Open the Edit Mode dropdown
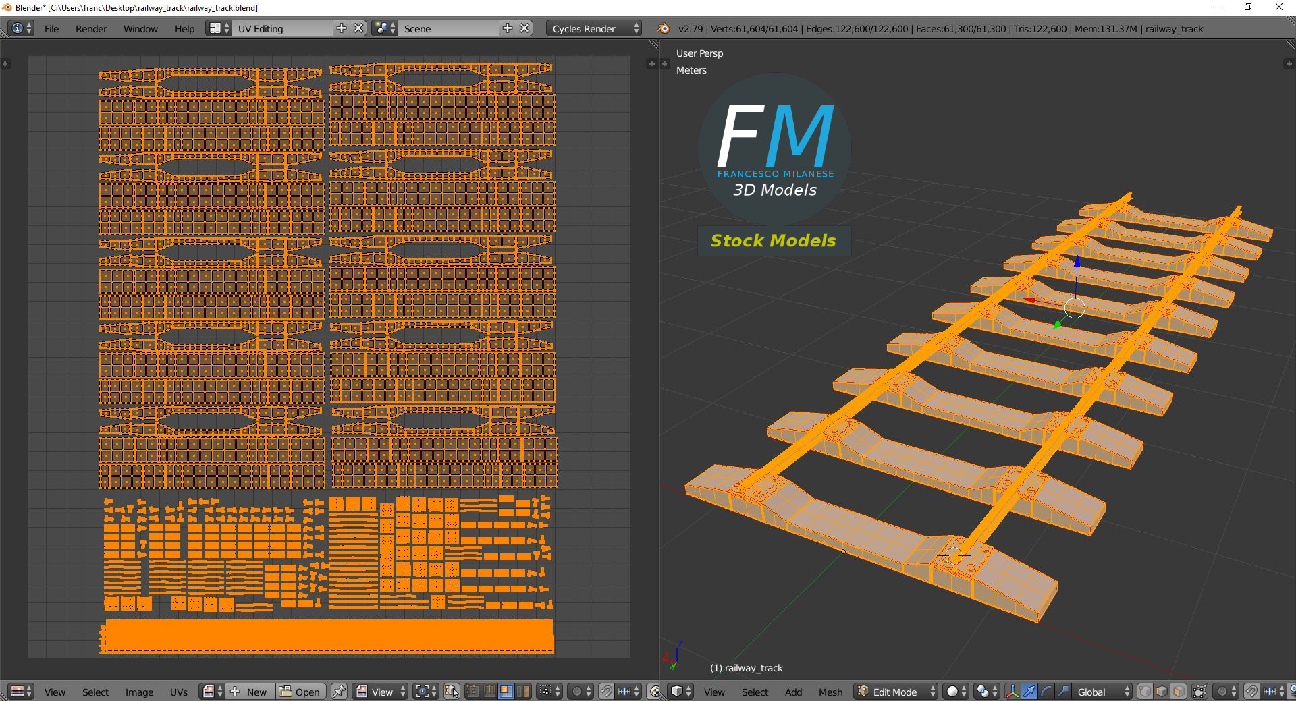Image resolution: width=1296 pixels, height=701 pixels. tap(896, 692)
